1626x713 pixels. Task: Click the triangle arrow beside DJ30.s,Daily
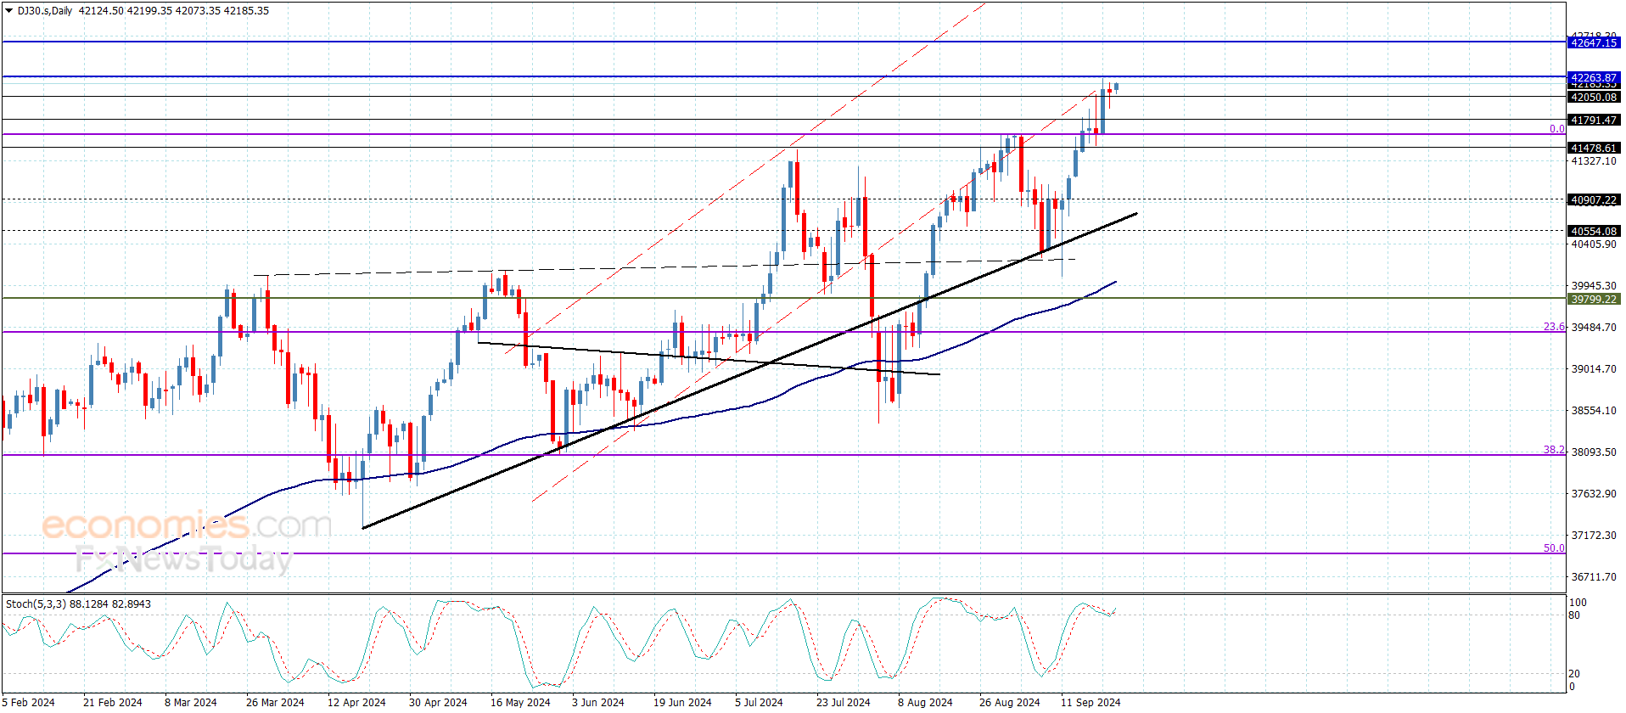tap(9, 11)
